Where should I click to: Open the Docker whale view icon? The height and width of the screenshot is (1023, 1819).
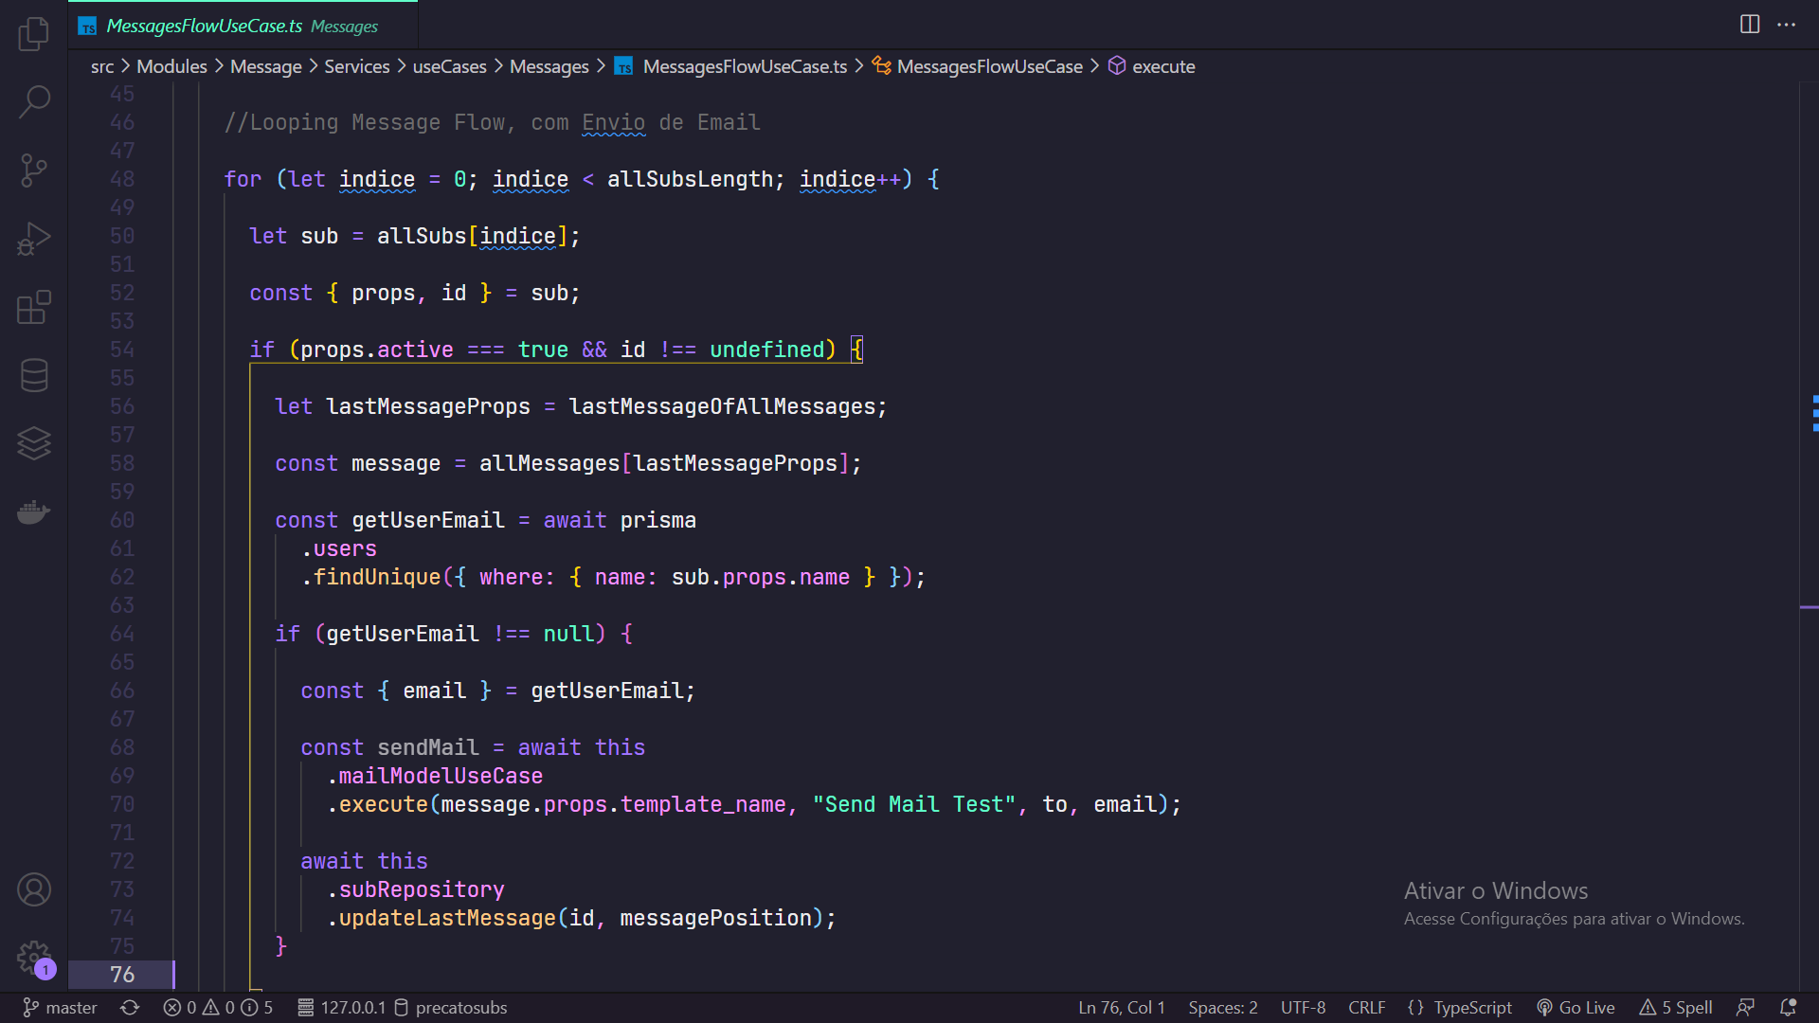(34, 512)
